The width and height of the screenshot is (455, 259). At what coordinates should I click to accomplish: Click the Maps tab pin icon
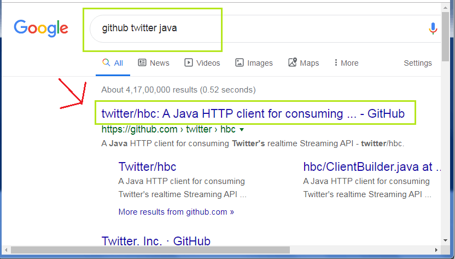click(293, 62)
